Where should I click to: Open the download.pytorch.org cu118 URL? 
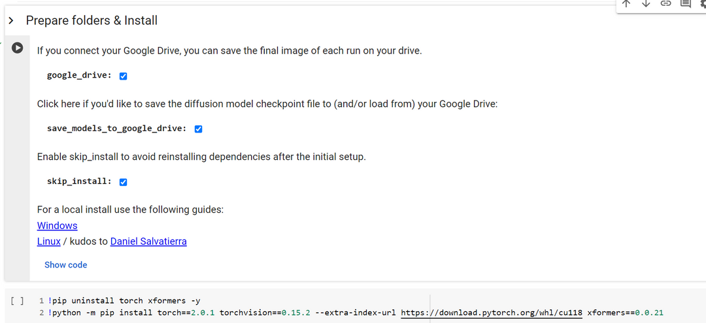coord(491,313)
